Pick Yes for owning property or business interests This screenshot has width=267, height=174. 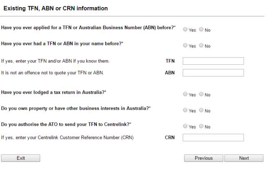(x=185, y=110)
